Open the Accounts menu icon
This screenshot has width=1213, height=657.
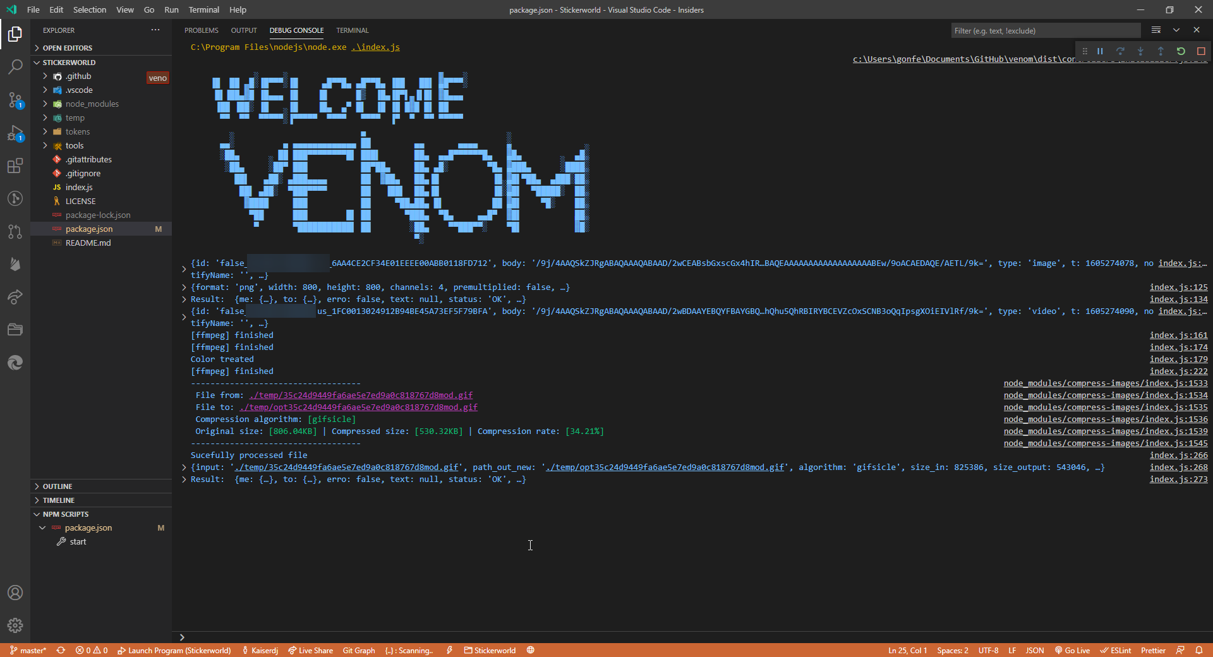coord(15,593)
